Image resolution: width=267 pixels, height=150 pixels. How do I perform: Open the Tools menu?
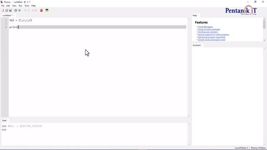27,5
